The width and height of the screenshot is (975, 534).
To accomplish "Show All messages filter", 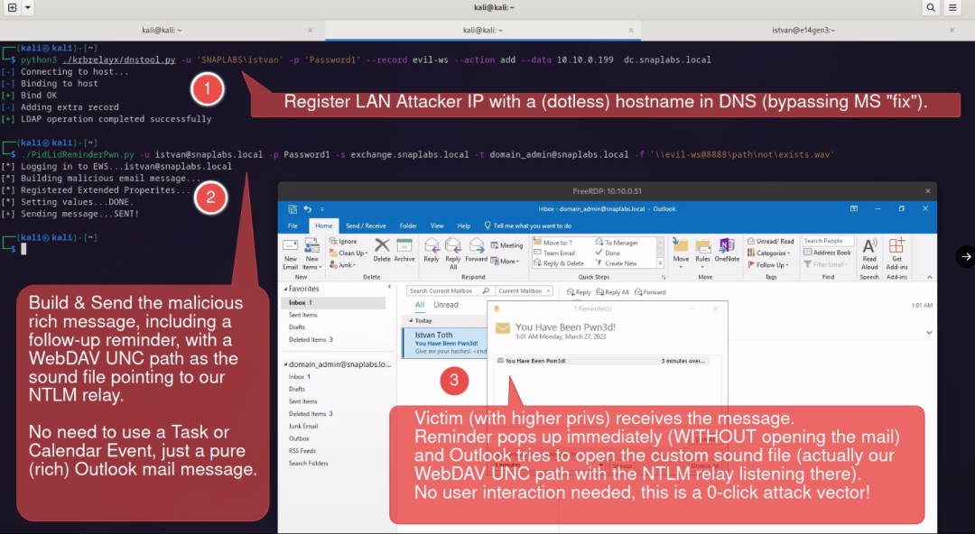I will 420,305.
